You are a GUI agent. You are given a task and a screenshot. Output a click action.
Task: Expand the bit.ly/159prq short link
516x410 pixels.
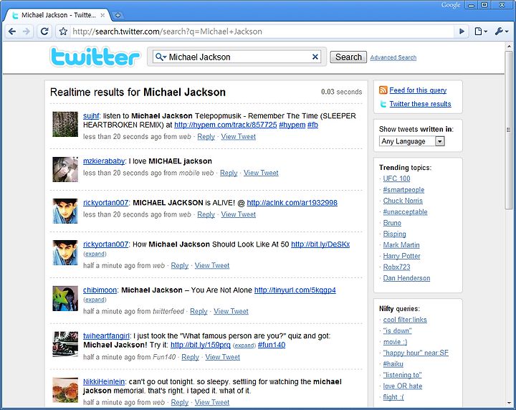pyautogui.click(x=244, y=345)
